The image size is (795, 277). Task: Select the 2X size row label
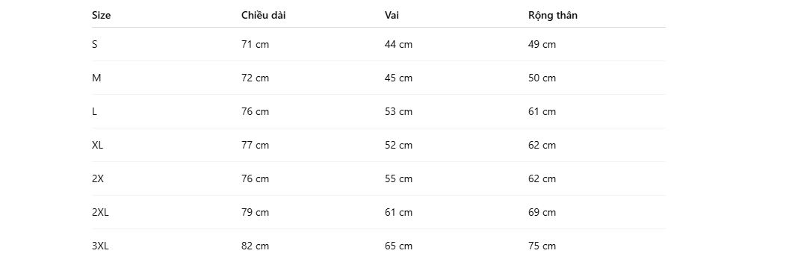[x=97, y=178]
